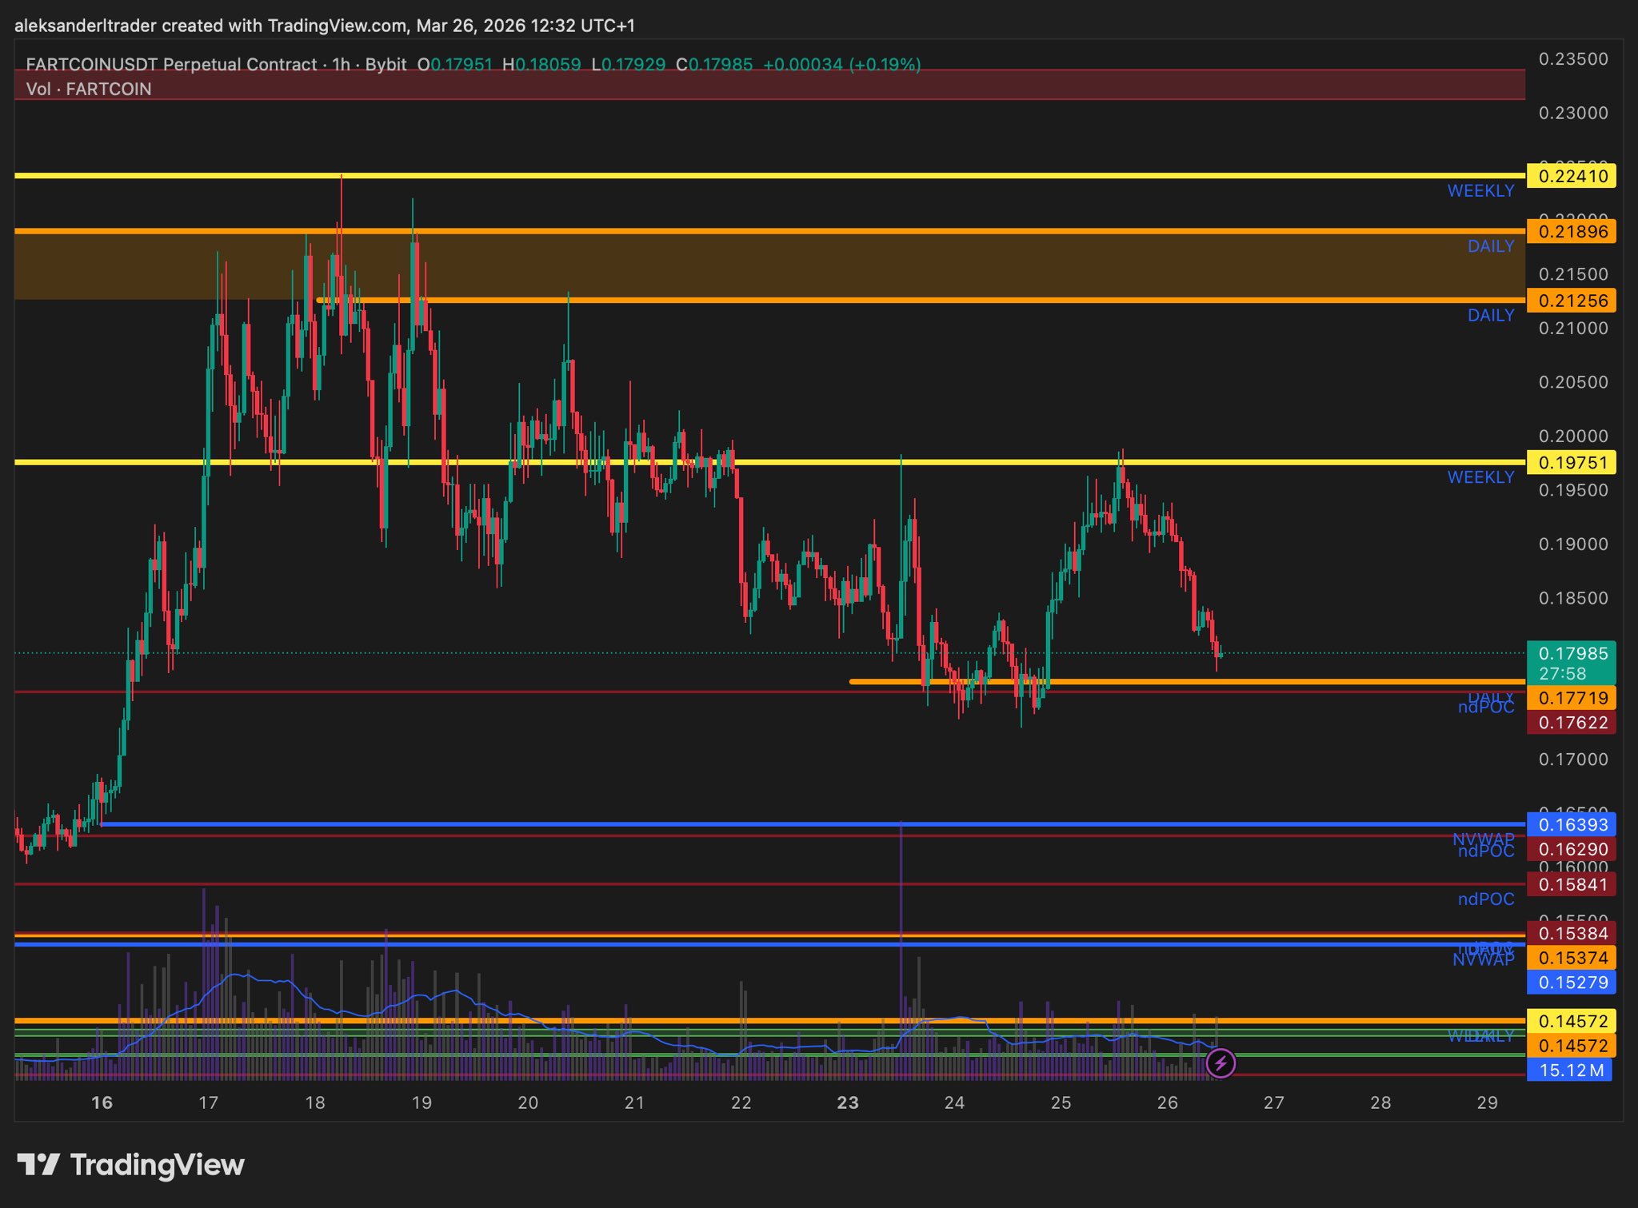Click date 29 on the time axis
Image resolution: width=1638 pixels, height=1208 pixels.
point(1487,1103)
